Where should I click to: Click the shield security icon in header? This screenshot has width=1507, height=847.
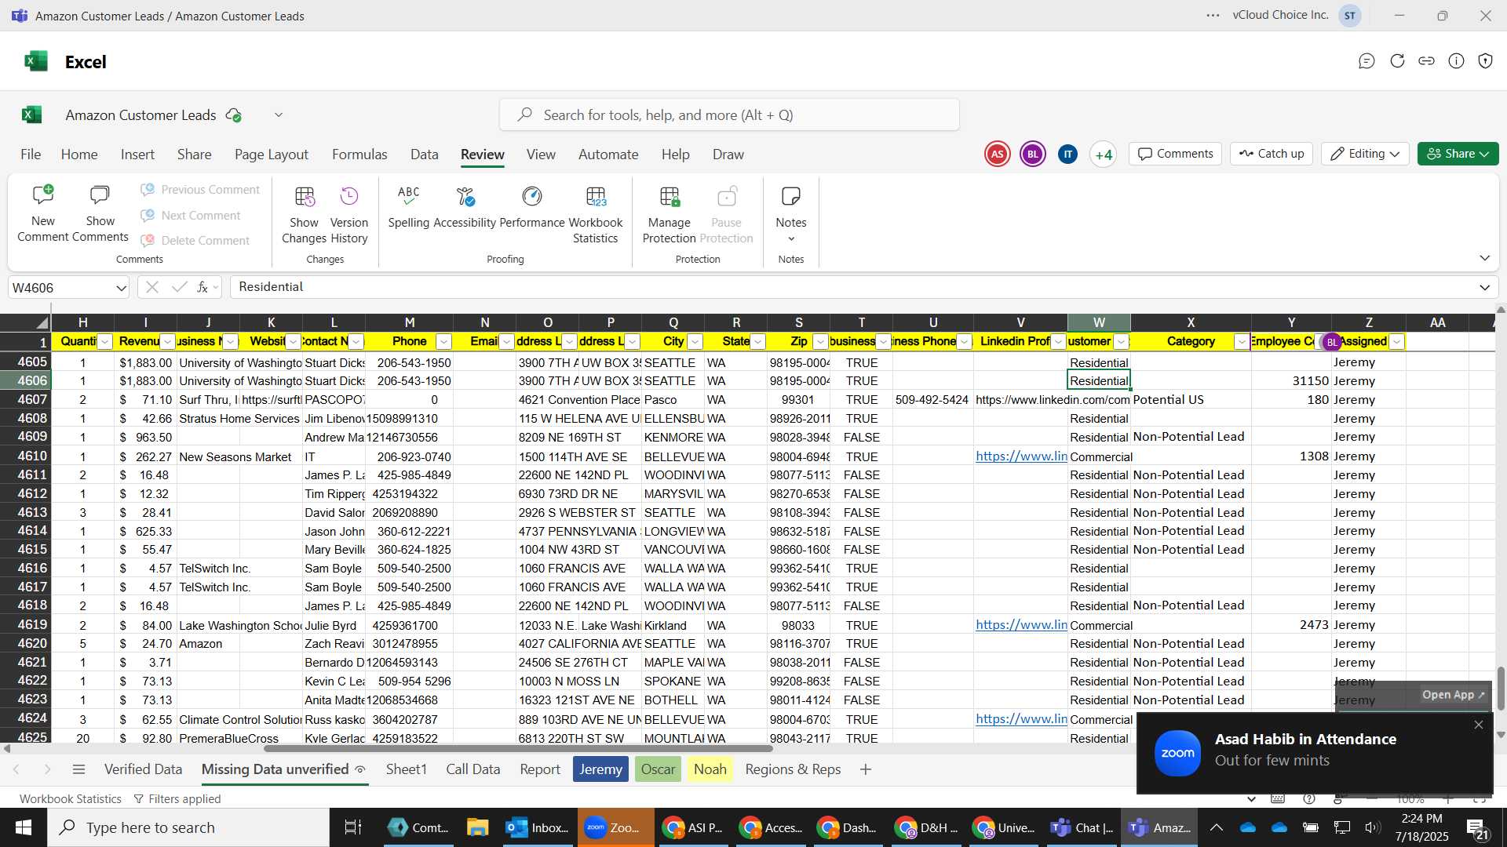click(x=1485, y=61)
